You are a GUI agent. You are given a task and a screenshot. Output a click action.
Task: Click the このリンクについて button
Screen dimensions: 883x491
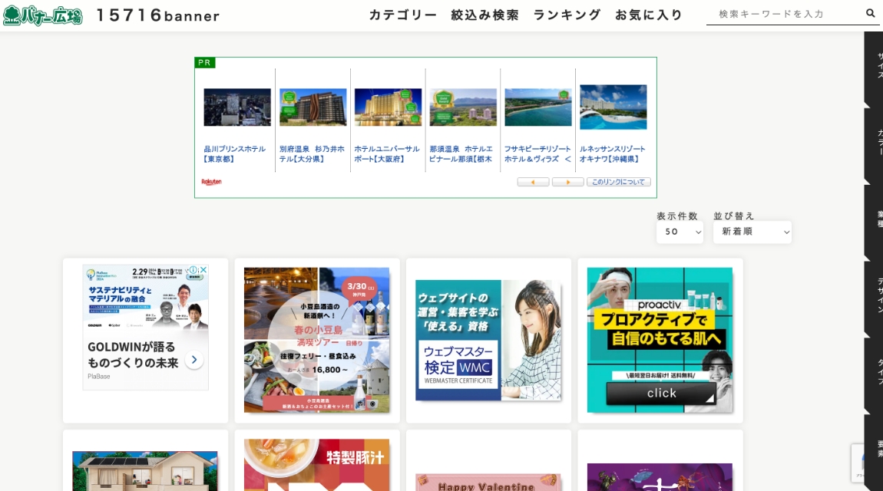(x=618, y=183)
